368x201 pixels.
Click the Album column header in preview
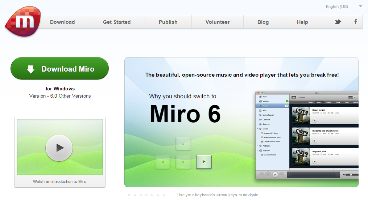tap(329, 102)
